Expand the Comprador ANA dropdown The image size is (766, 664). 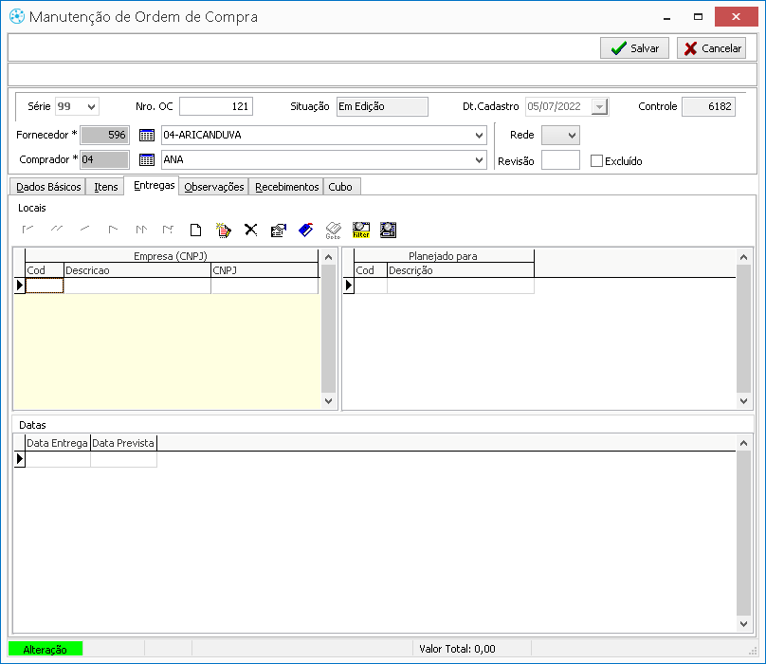click(x=479, y=160)
